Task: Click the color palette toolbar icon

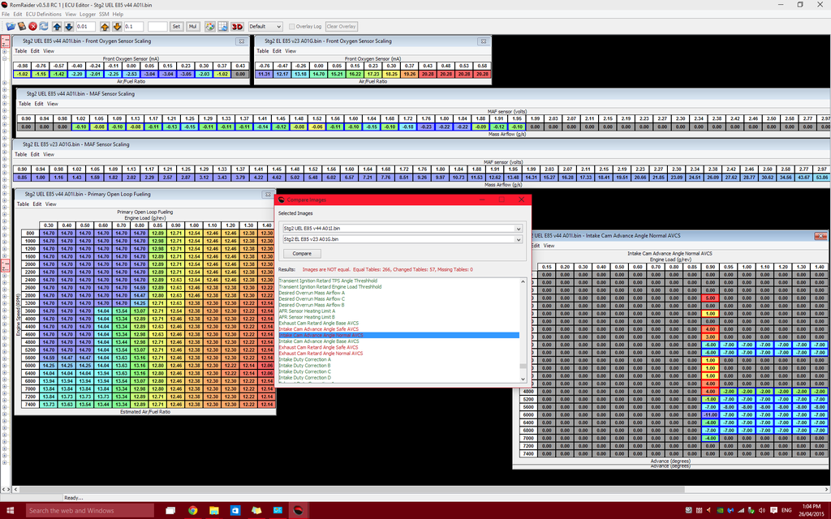Action: coord(209,26)
